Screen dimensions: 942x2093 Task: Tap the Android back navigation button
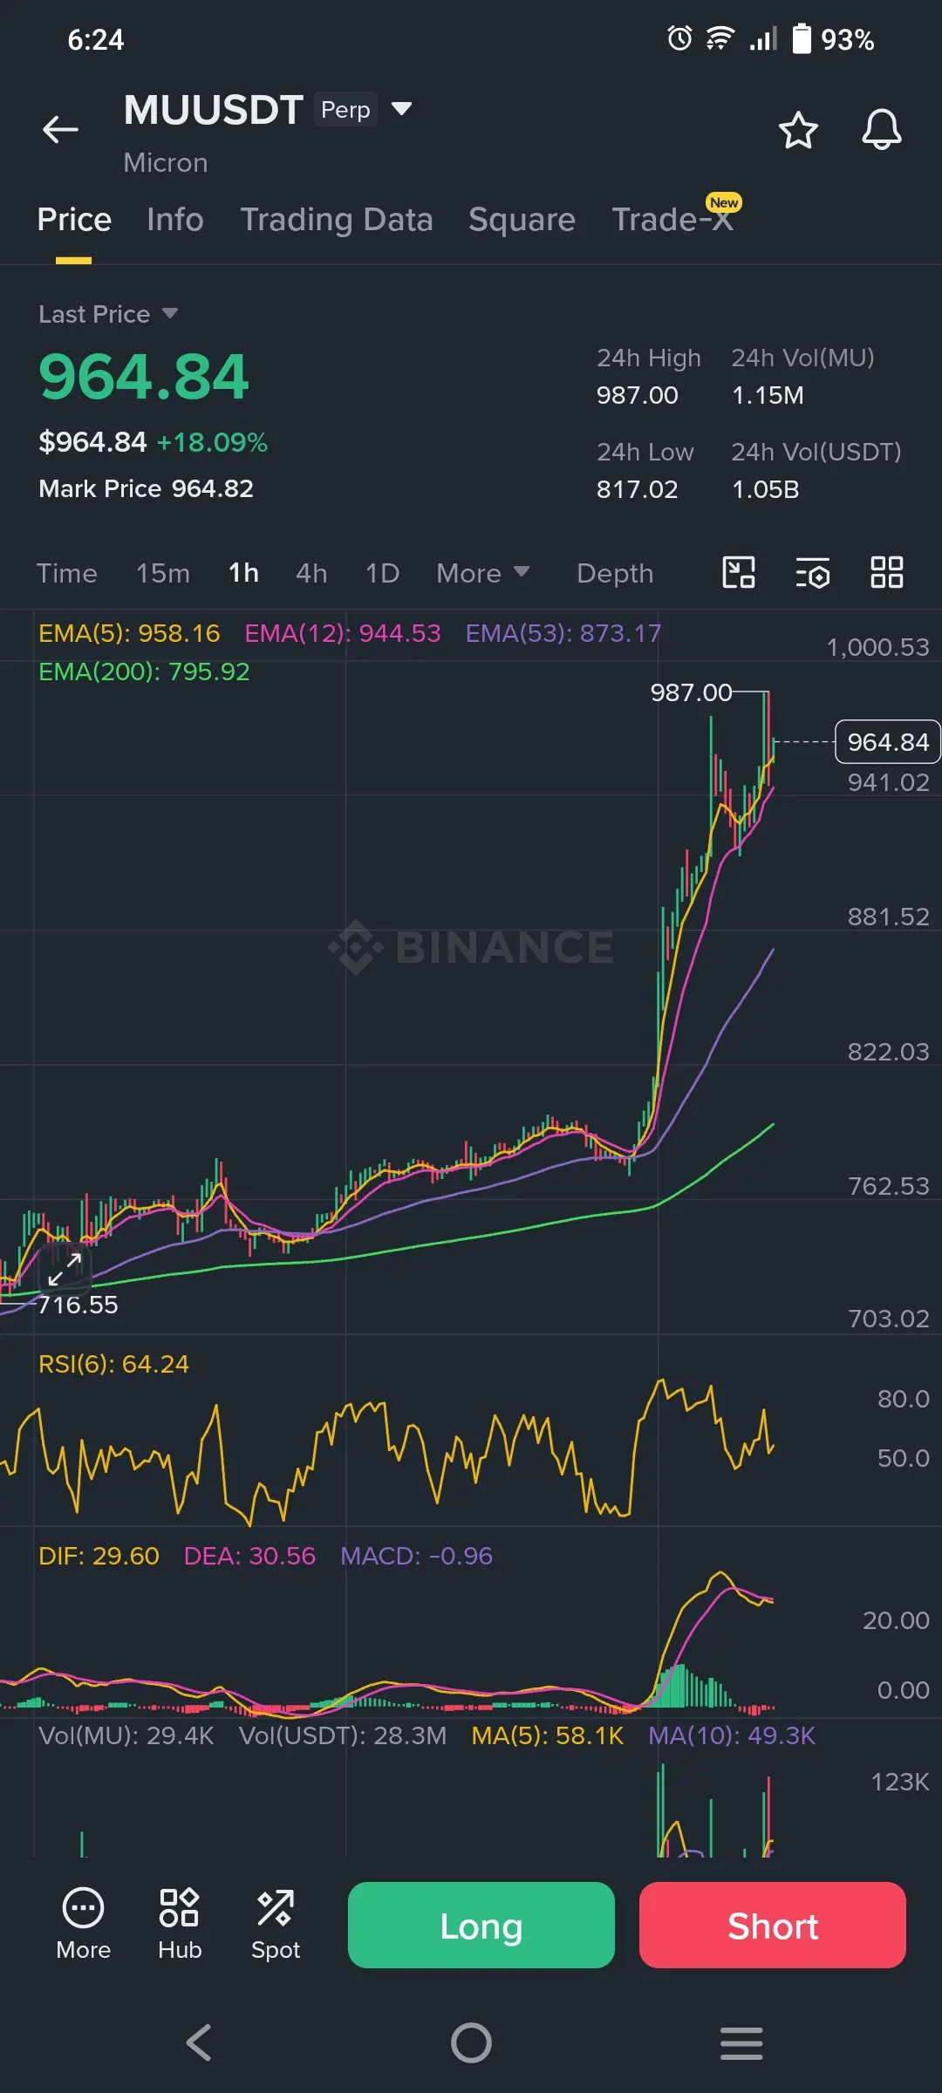click(199, 2042)
